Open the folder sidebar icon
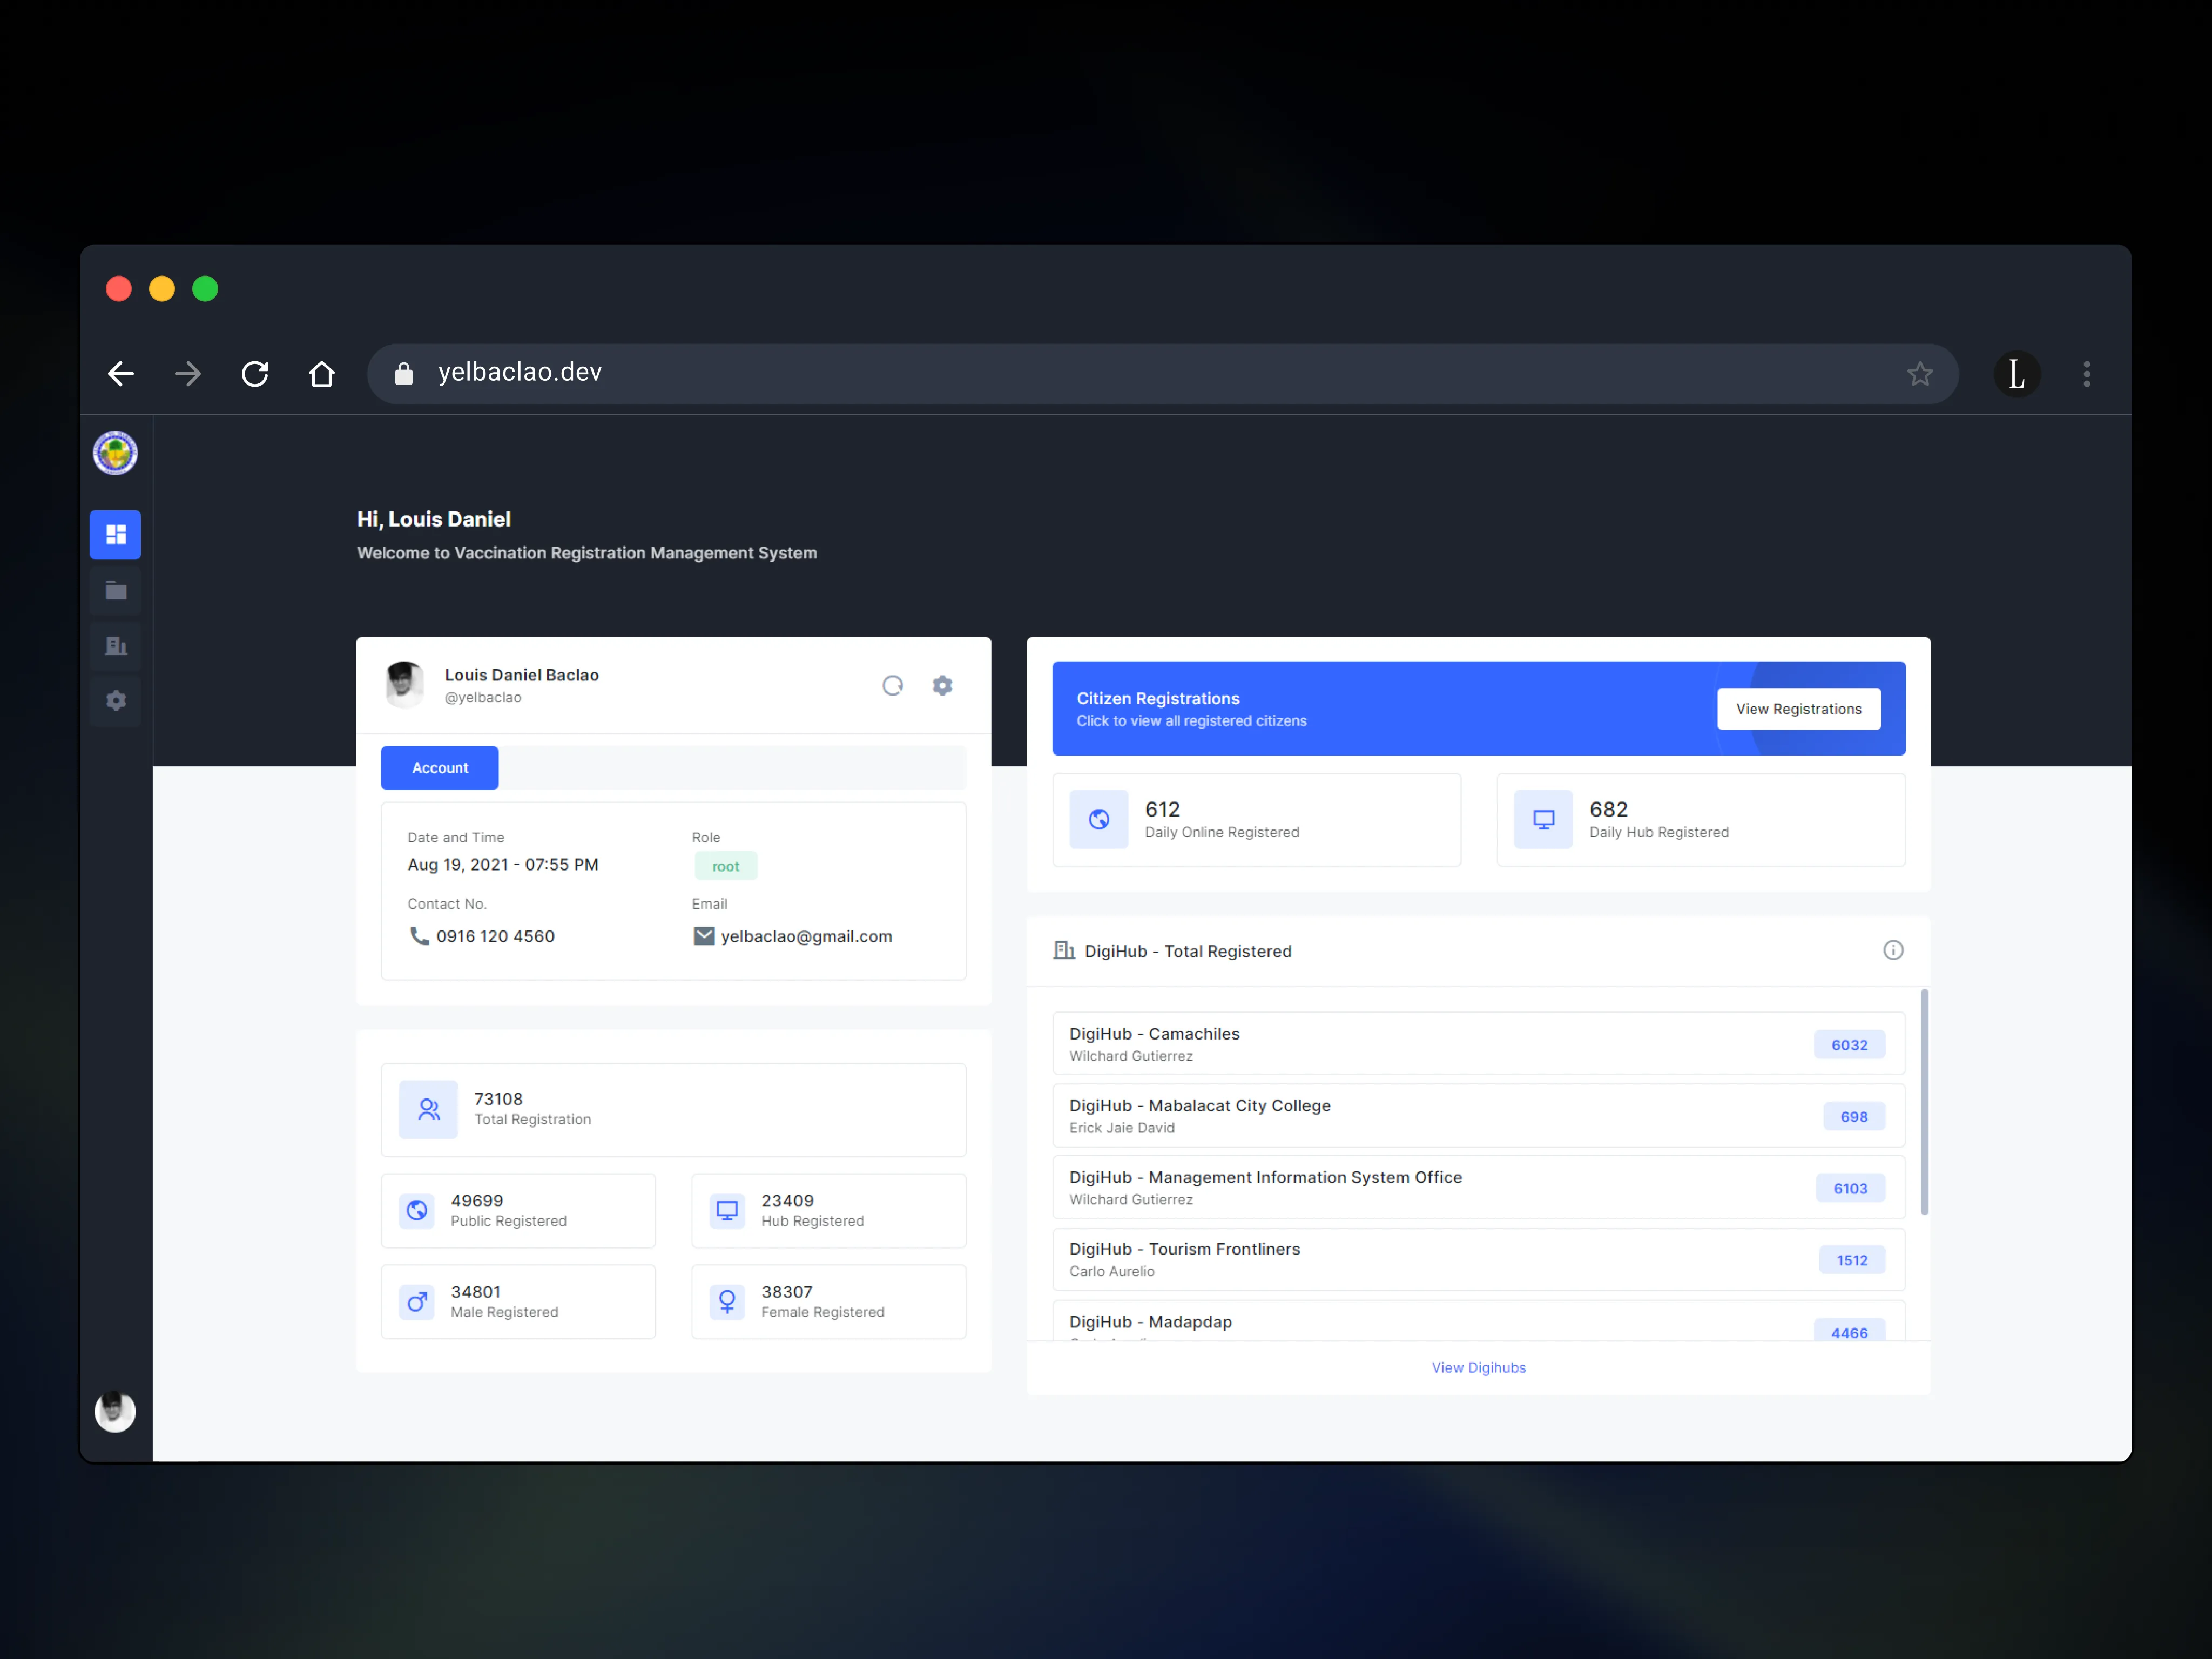This screenshot has width=2212, height=1659. tap(115, 590)
